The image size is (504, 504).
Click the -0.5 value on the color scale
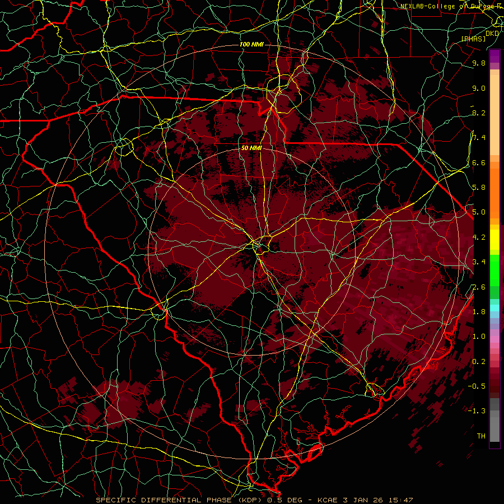(477, 386)
